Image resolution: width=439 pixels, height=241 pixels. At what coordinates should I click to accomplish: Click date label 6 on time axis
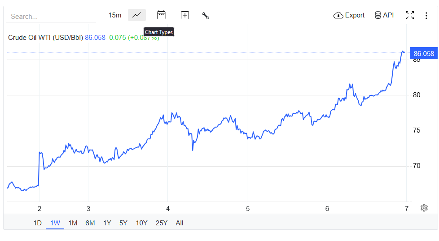327,209
